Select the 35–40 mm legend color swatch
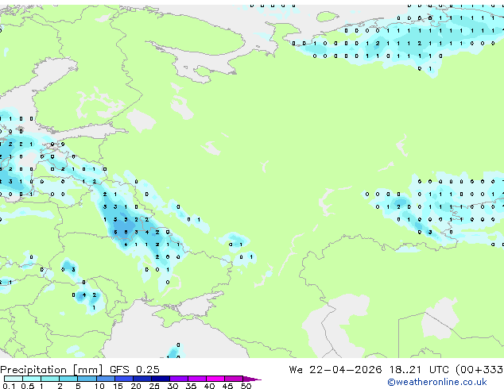Image resolution: width=504 pixels, height=389 pixels. click(x=196, y=379)
